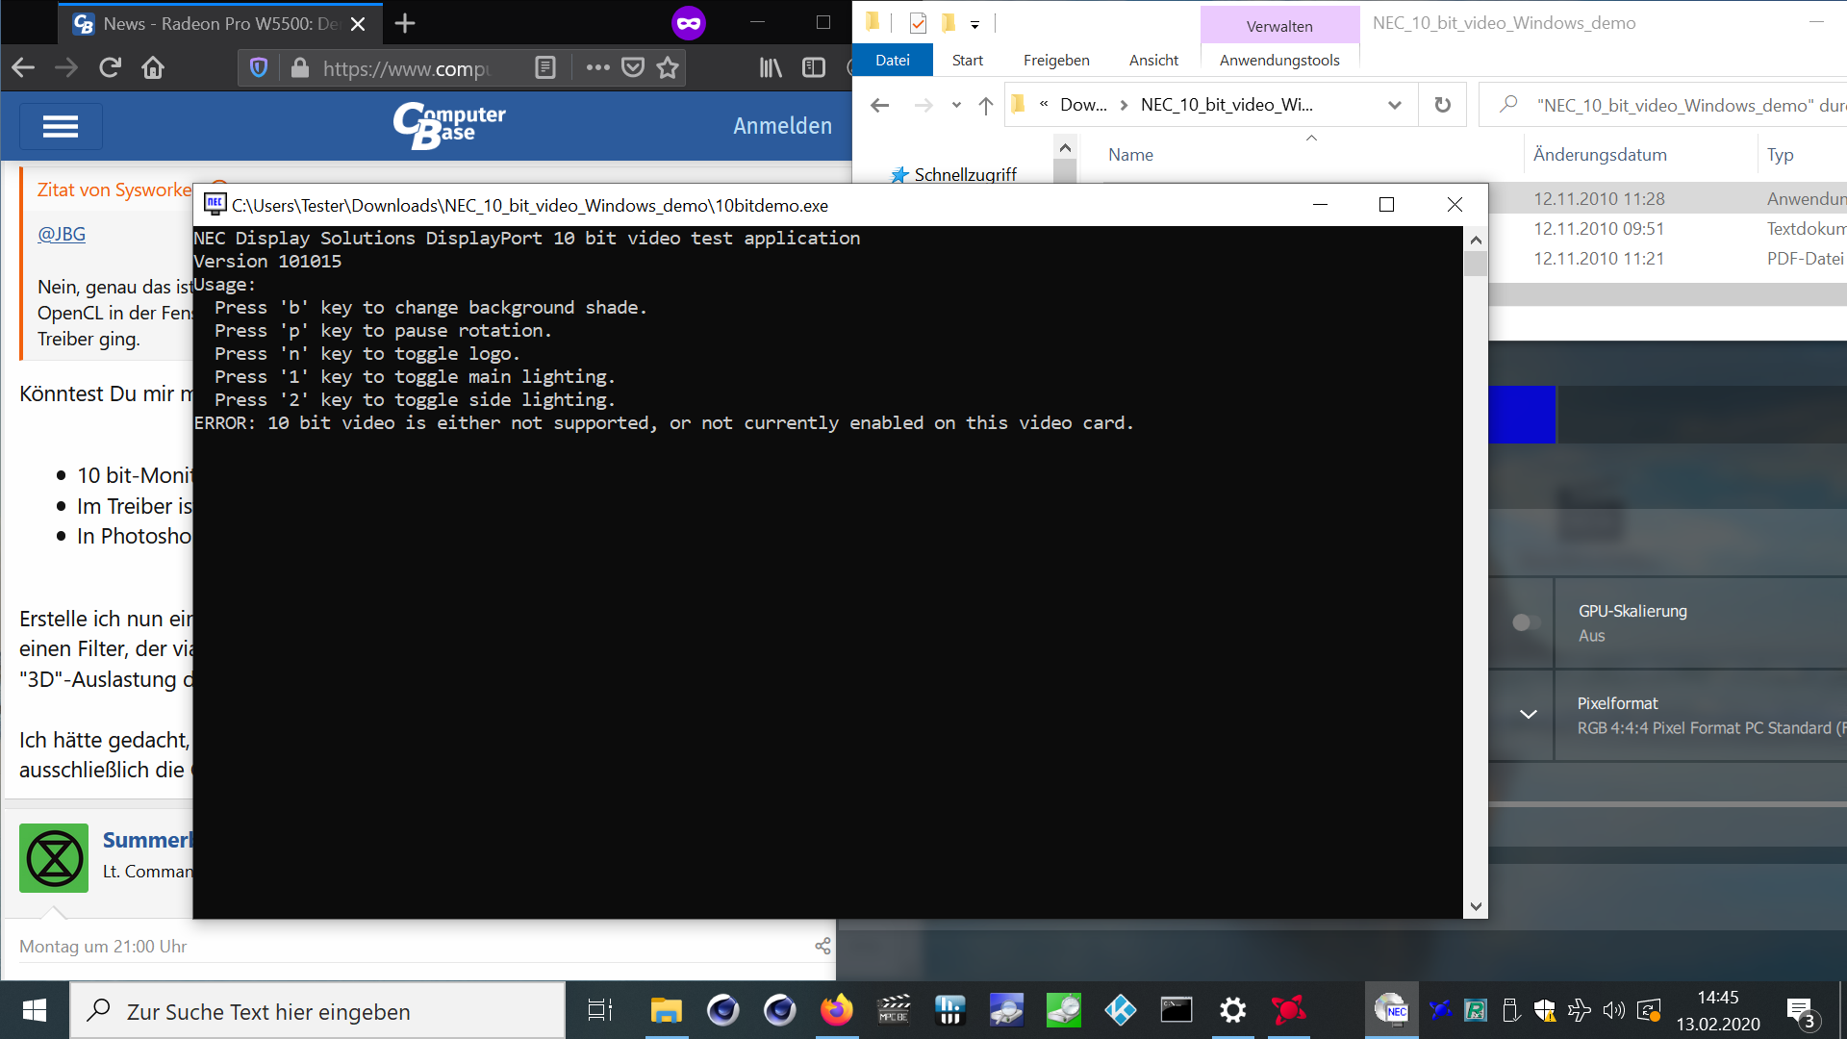Screen dimensions: 1847x1039
Task: Toggle the GPU-Skalierung switch
Action: point(1526,622)
